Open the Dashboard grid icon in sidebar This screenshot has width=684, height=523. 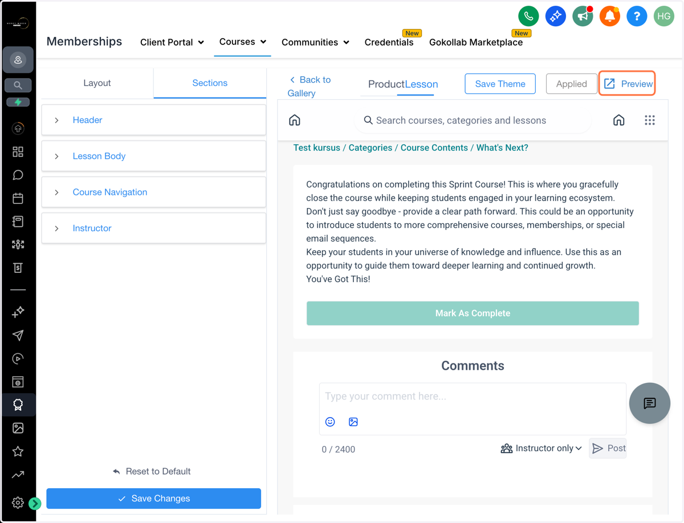tap(18, 152)
